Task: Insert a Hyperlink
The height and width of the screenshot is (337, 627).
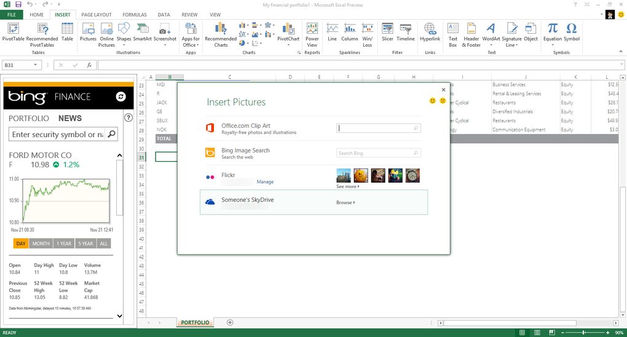Action: pos(430,32)
